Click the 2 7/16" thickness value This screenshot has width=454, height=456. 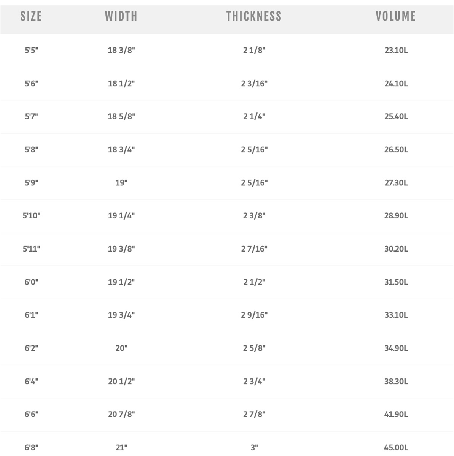click(254, 249)
